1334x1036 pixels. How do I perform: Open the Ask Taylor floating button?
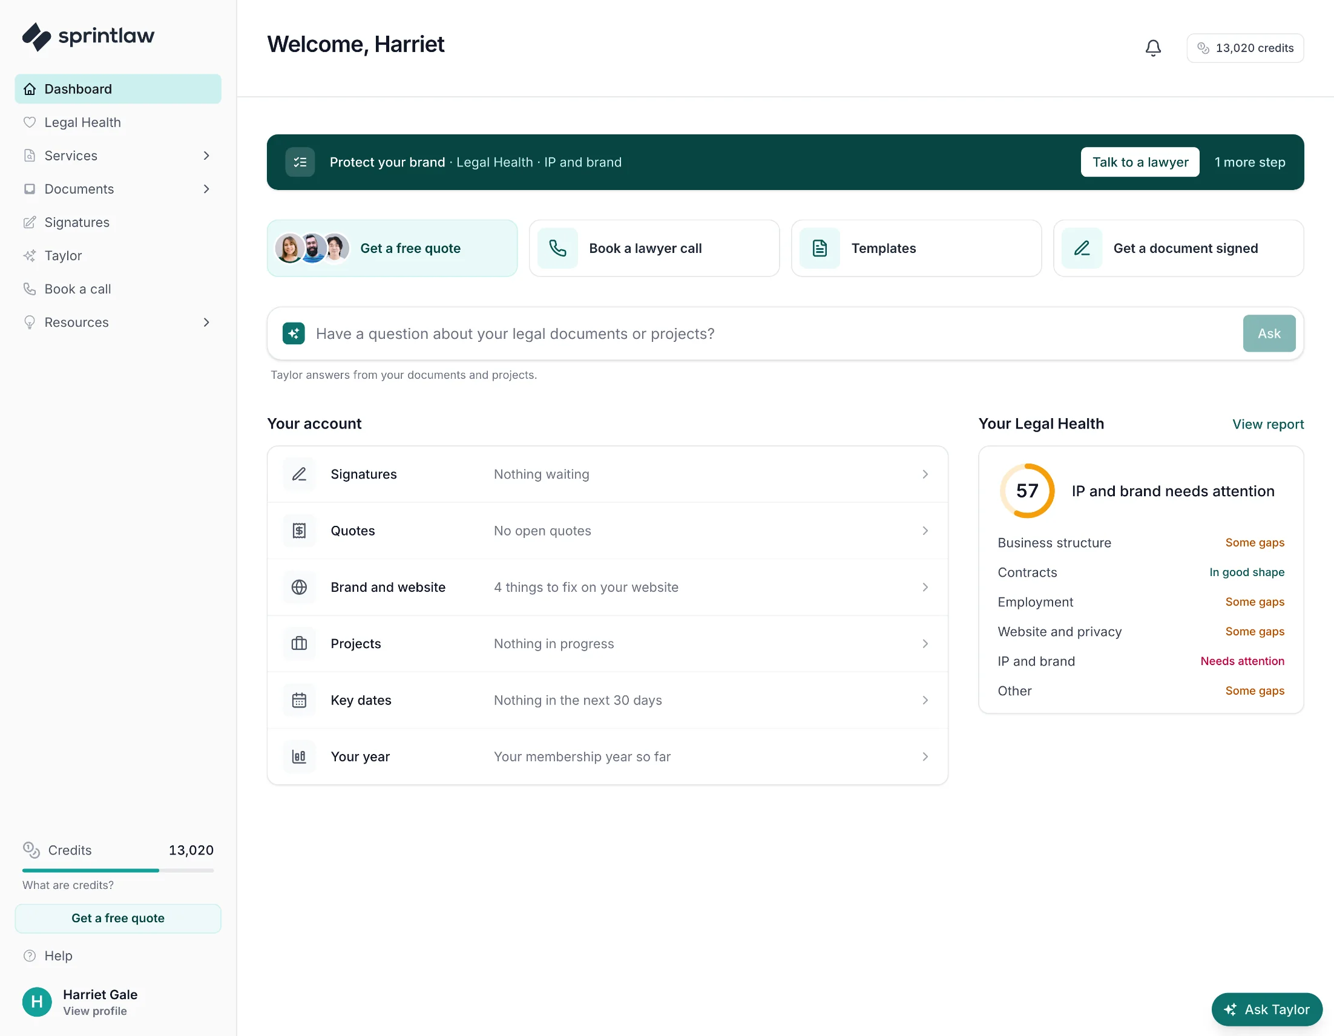[x=1267, y=1010]
